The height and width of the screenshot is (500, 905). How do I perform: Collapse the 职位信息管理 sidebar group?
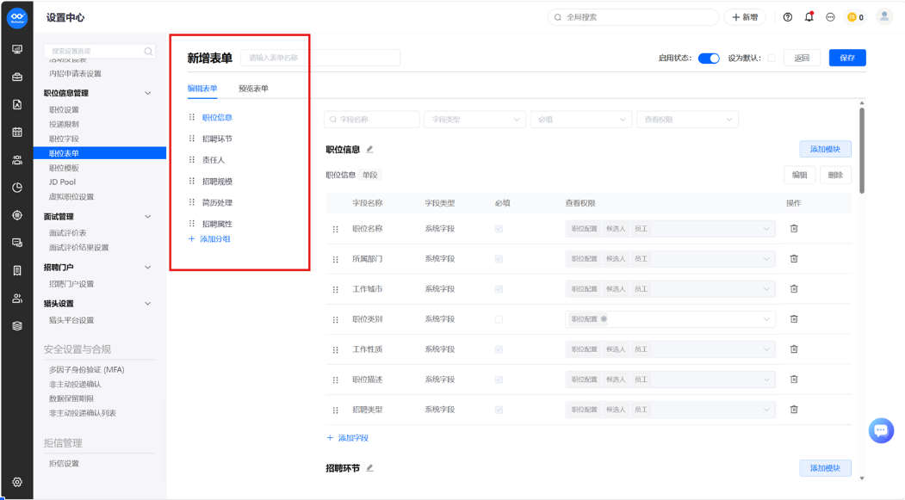tap(148, 93)
